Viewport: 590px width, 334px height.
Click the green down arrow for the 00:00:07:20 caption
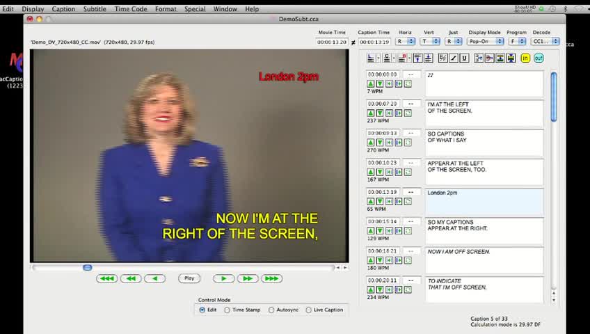pyautogui.click(x=380, y=113)
